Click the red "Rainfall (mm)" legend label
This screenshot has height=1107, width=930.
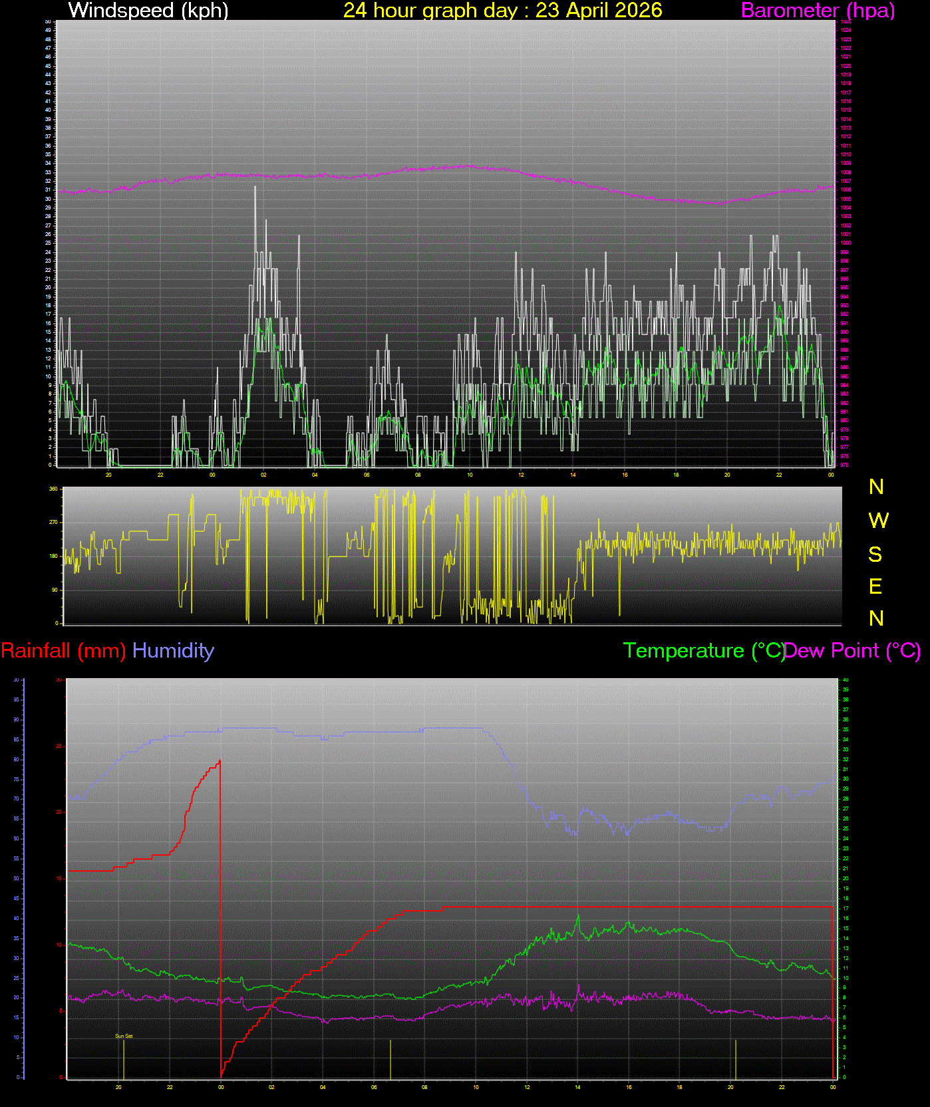click(64, 650)
